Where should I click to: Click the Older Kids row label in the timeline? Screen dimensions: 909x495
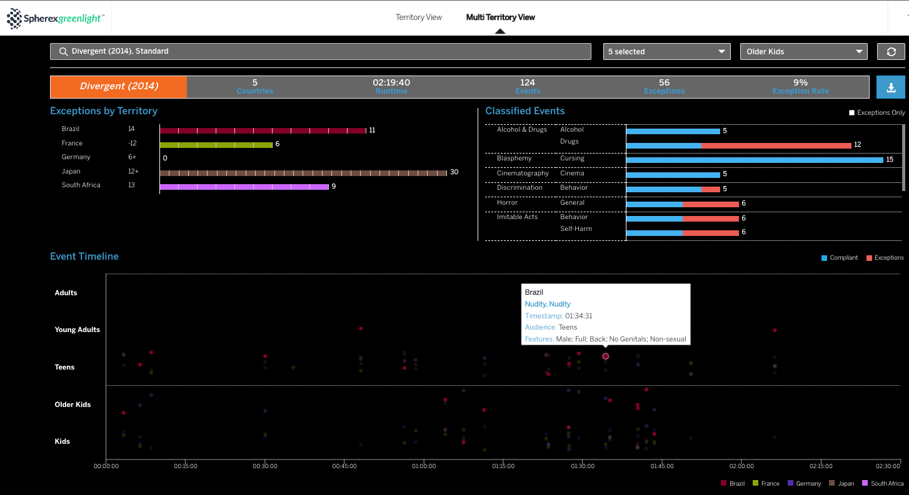tap(73, 404)
